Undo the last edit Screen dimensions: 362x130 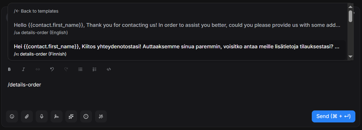coord(52,69)
